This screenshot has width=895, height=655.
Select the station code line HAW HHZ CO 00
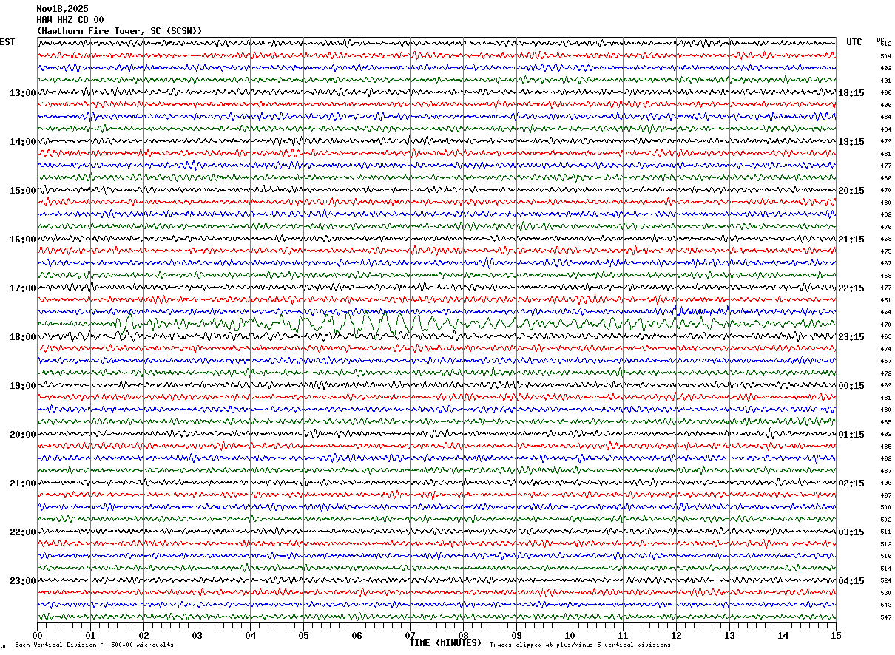(x=70, y=20)
